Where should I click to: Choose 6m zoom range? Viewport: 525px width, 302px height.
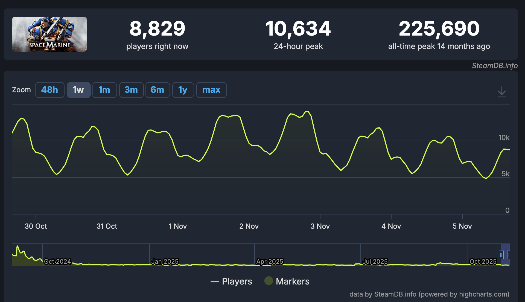click(157, 90)
